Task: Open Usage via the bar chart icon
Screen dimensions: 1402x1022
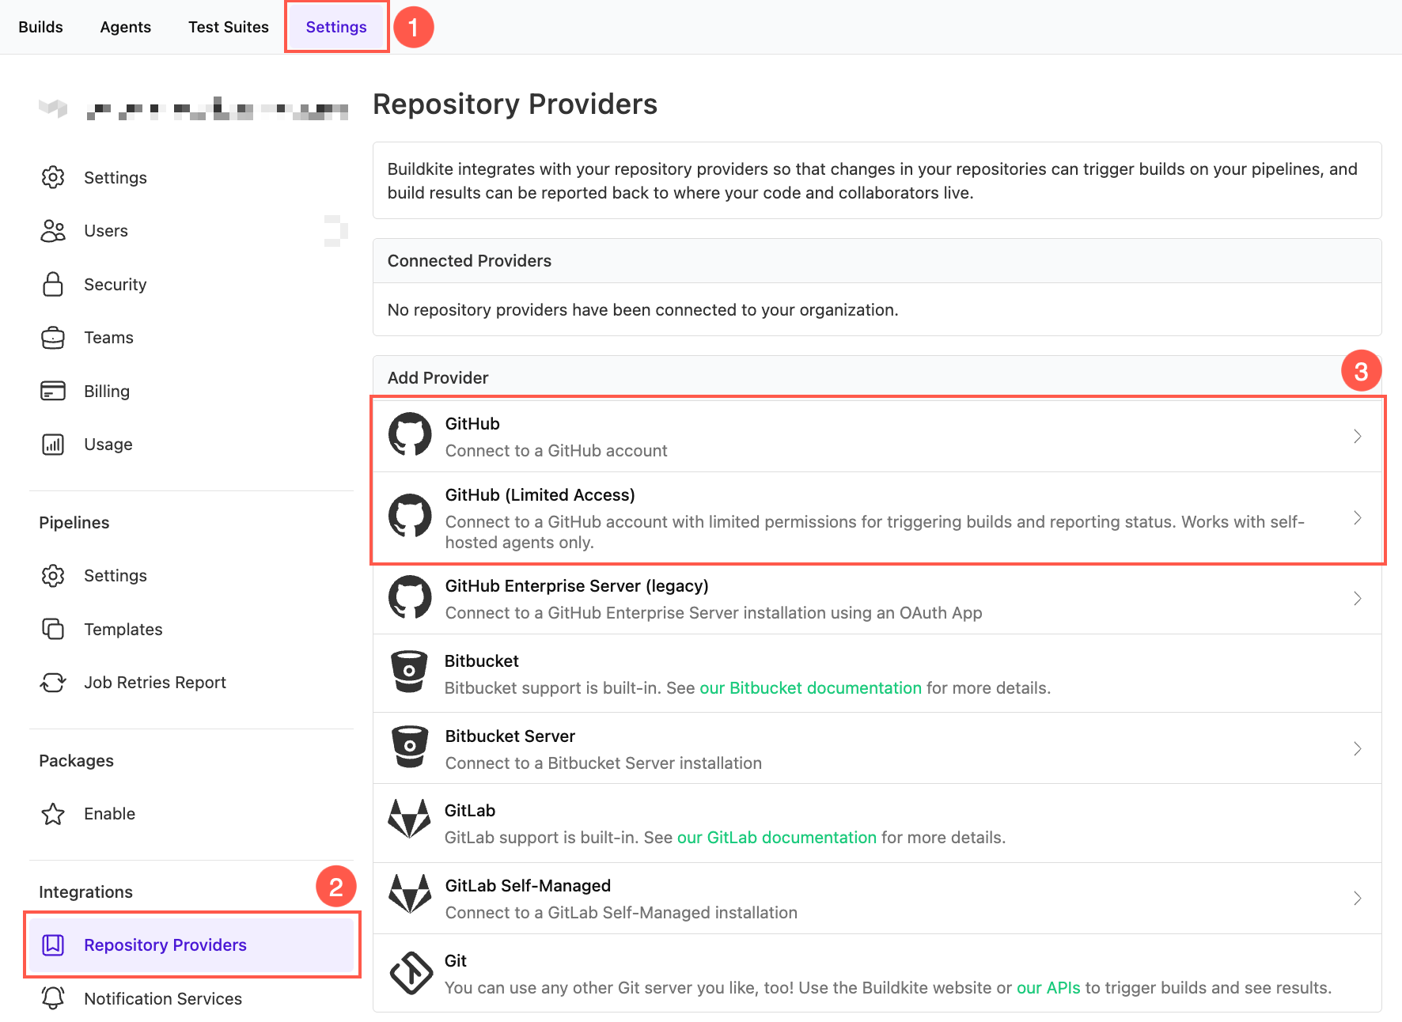Action: (52, 444)
